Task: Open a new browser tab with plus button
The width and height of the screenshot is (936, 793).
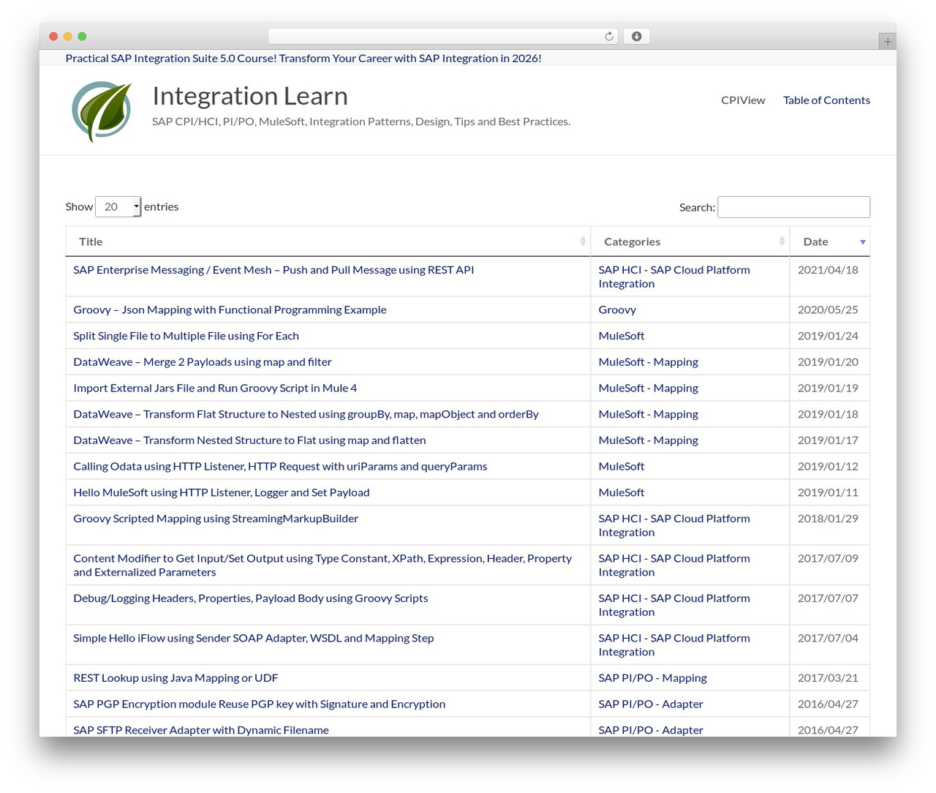Action: (x=887, y=42)
